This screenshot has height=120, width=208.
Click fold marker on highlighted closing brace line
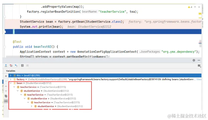click(5, 32)
